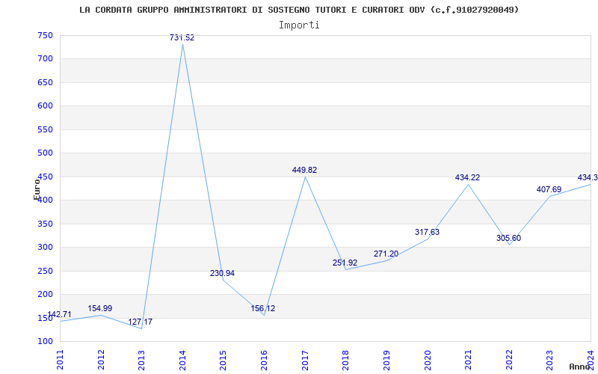Click the 600 y-axis tick label
598x374 pixels.
coord(45,106)
